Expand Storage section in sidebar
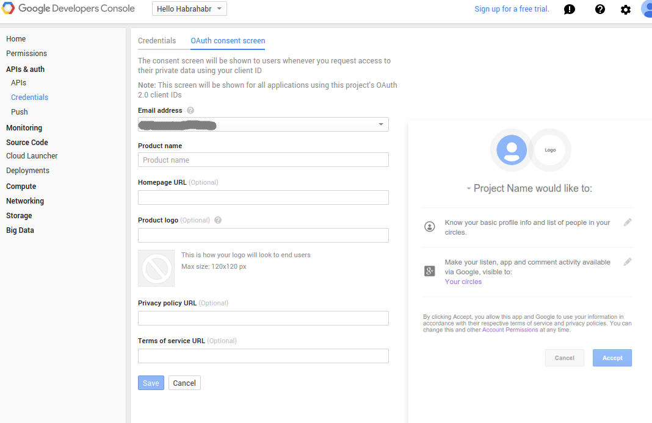The image size is (652, 423). pos(19,215)
